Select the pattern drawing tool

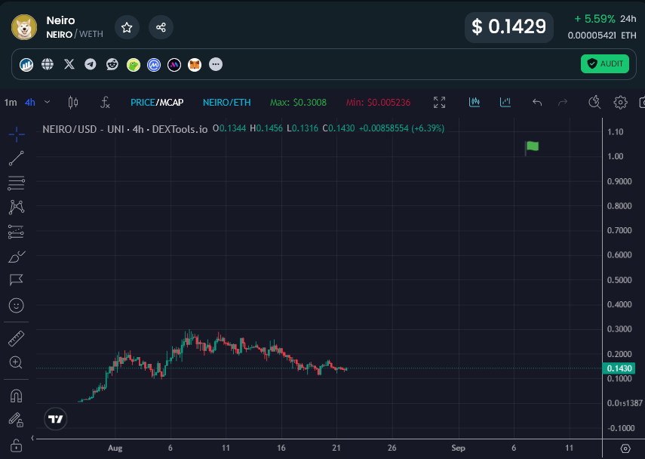[x=17, y=207]
